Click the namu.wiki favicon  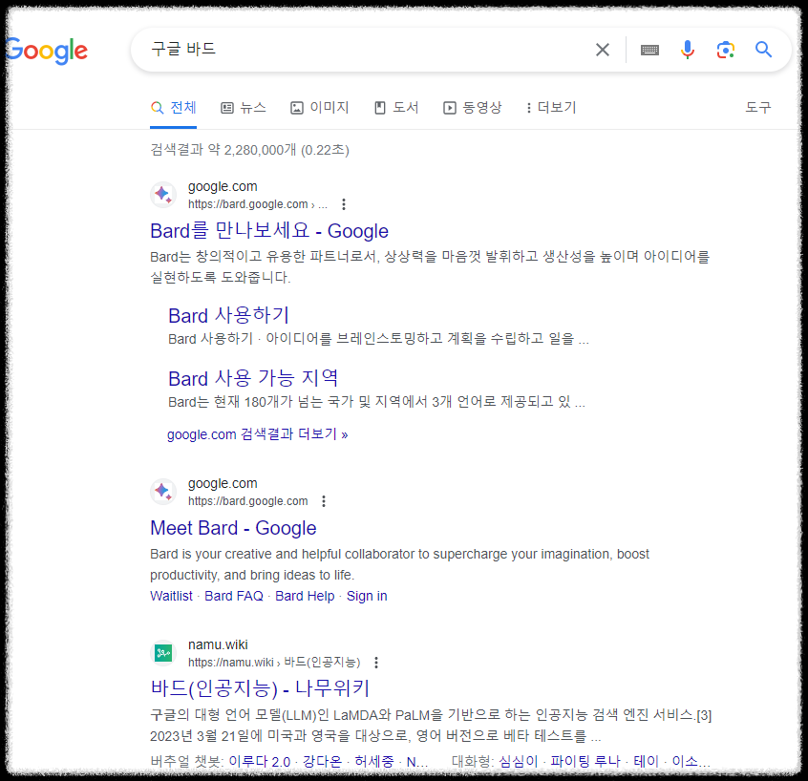tap(162, 652)
